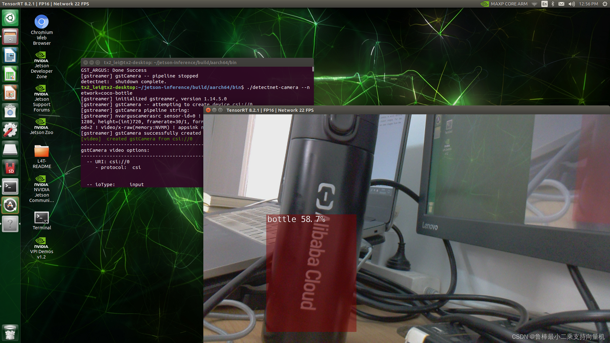Open Chromium Web Browser desktop icon

pyautogui.click(x=42, y=30)
